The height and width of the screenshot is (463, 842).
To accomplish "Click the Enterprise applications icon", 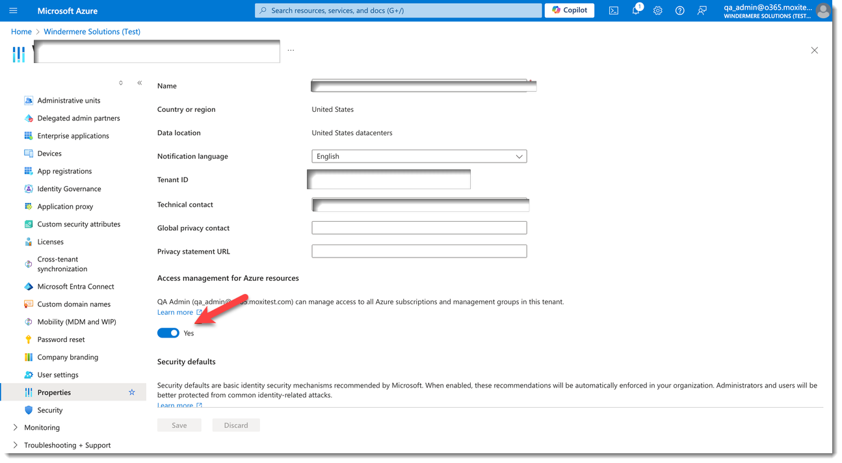I will coord(29,135).
